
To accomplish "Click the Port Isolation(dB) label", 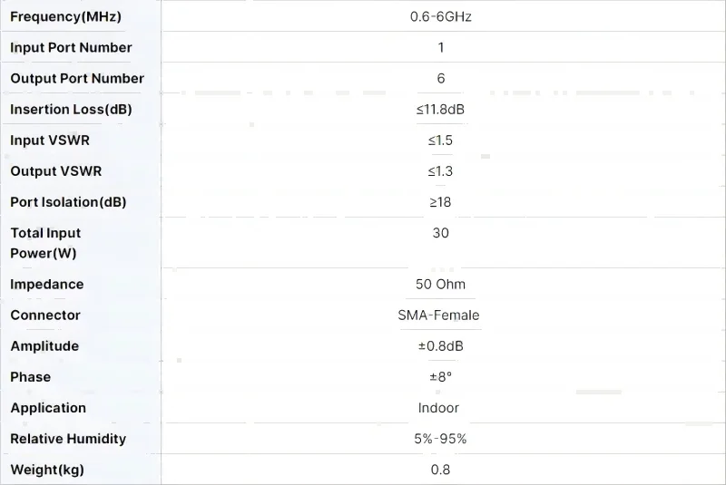I will 68,201.
